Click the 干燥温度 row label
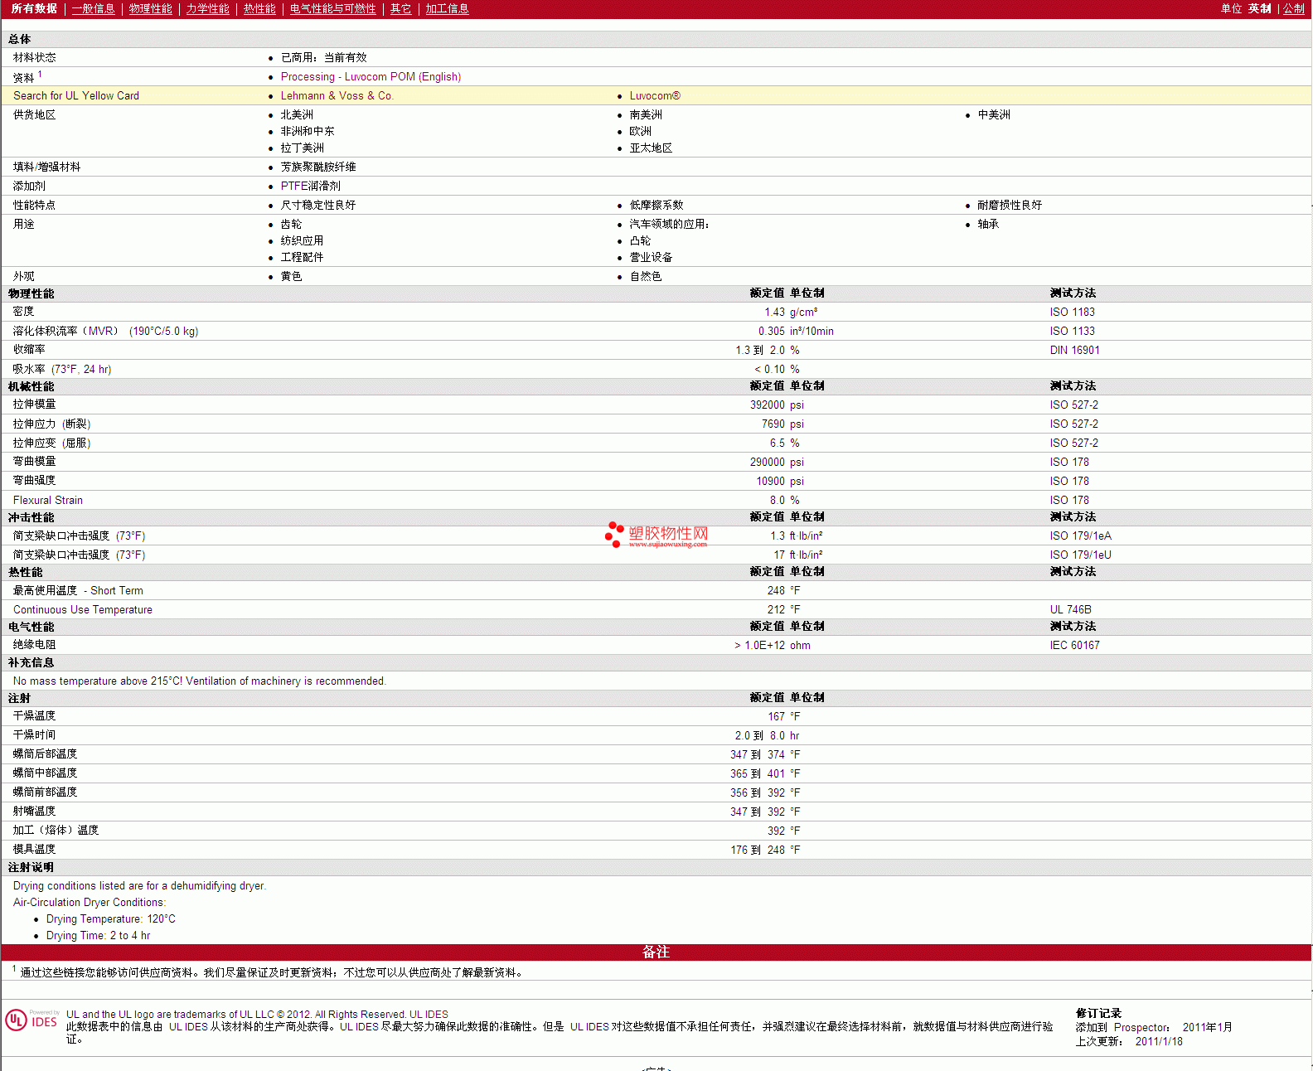Viewport: 1313px width, 1071px height. [x=34, y=715]
